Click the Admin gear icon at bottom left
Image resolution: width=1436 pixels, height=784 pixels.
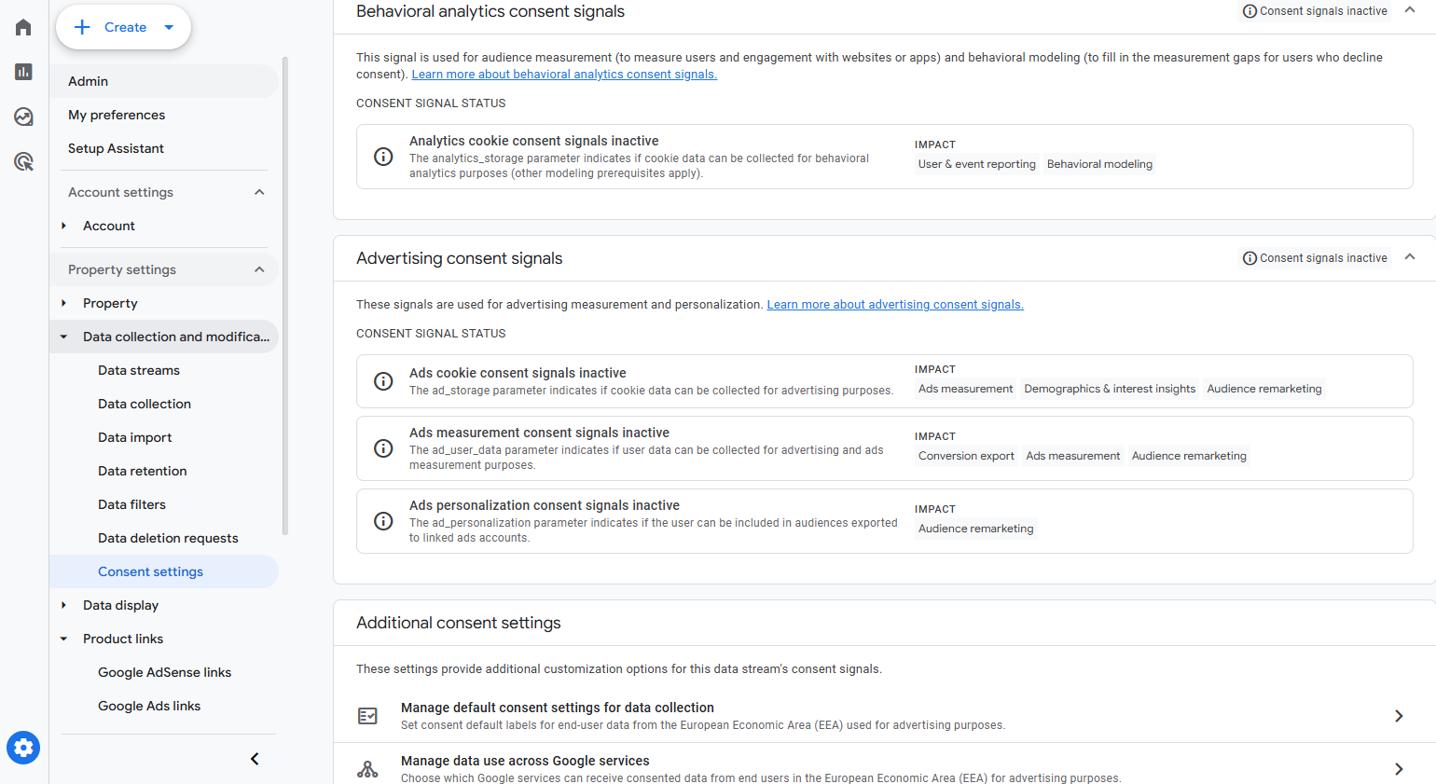(x=23, y=748)
